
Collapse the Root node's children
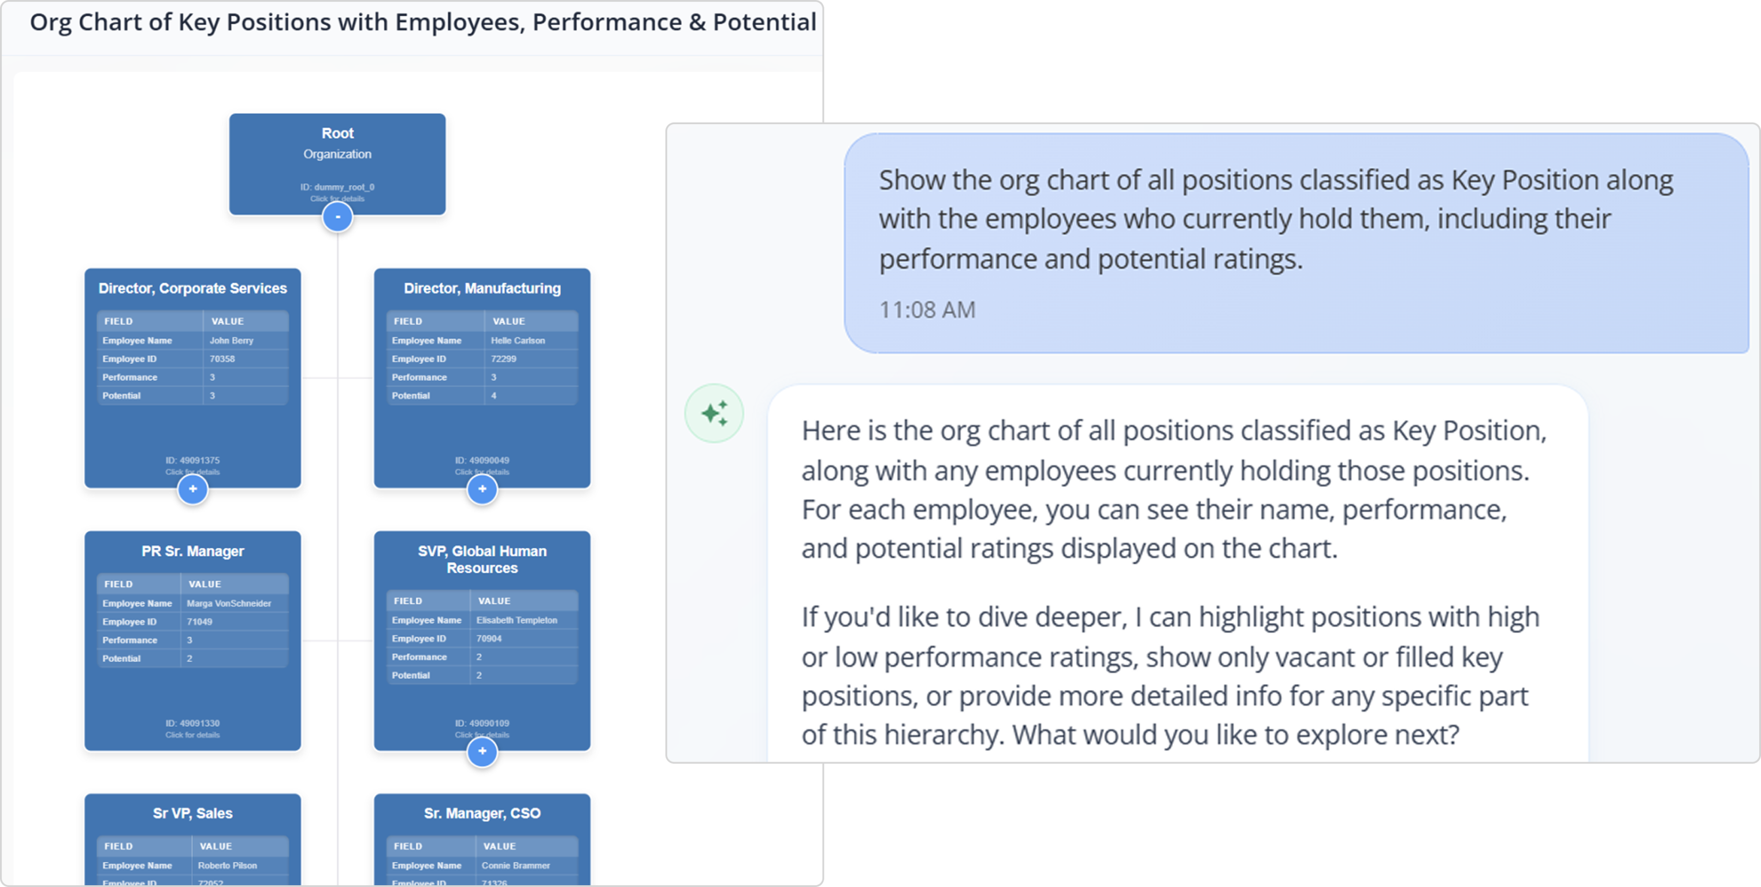[x=337, y=217]
